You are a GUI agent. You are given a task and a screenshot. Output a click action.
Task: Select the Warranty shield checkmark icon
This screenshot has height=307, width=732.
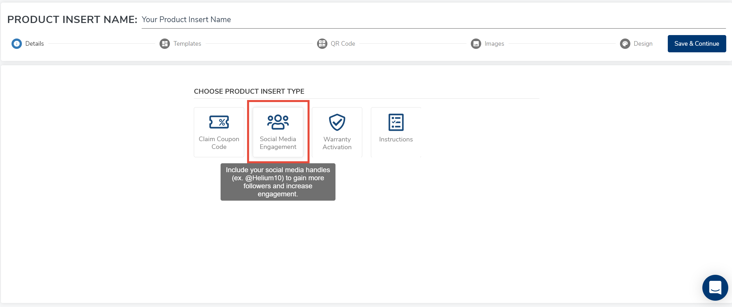337,122
